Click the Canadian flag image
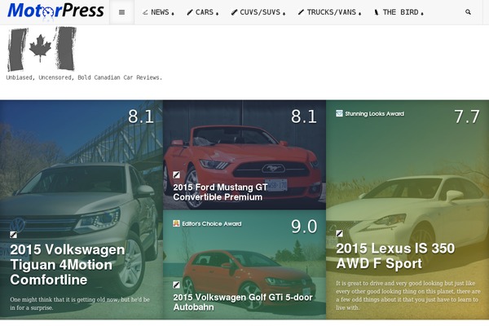This screenshot has width=489, height=326. point(42,49)
